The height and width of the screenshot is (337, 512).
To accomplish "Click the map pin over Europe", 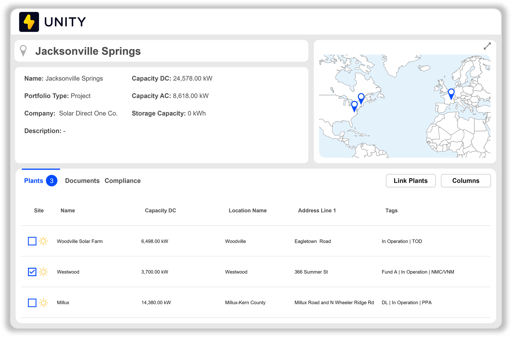I will click(451, 93).
